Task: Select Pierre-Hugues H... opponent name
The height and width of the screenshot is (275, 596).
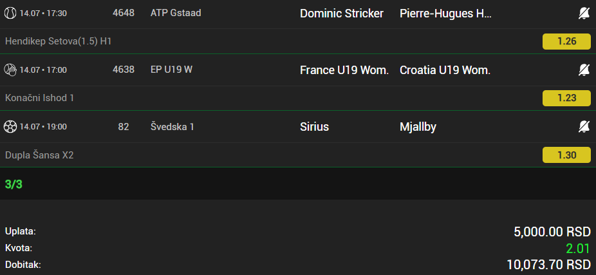Action: [445, 14]
